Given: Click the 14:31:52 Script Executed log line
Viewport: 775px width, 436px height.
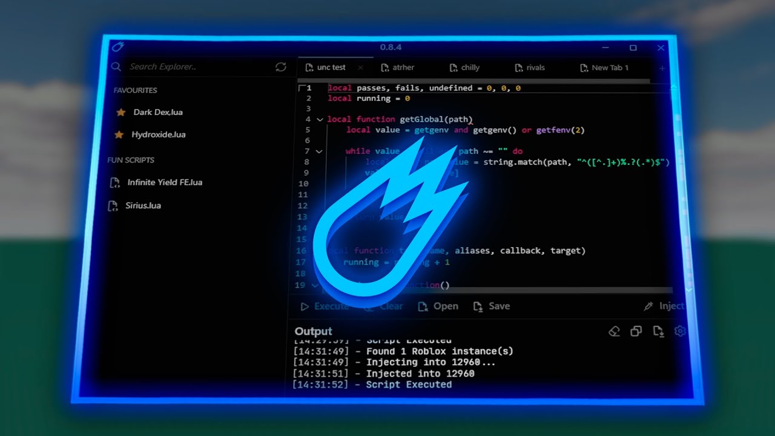Looking at the screenshot, I should point(372,385).
